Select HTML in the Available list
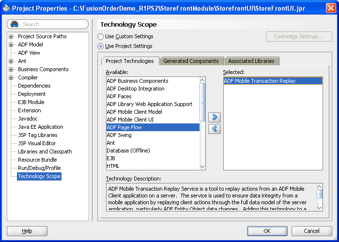Image resolution: width=339 pixels, height=242 pixels. coord(153,166)
